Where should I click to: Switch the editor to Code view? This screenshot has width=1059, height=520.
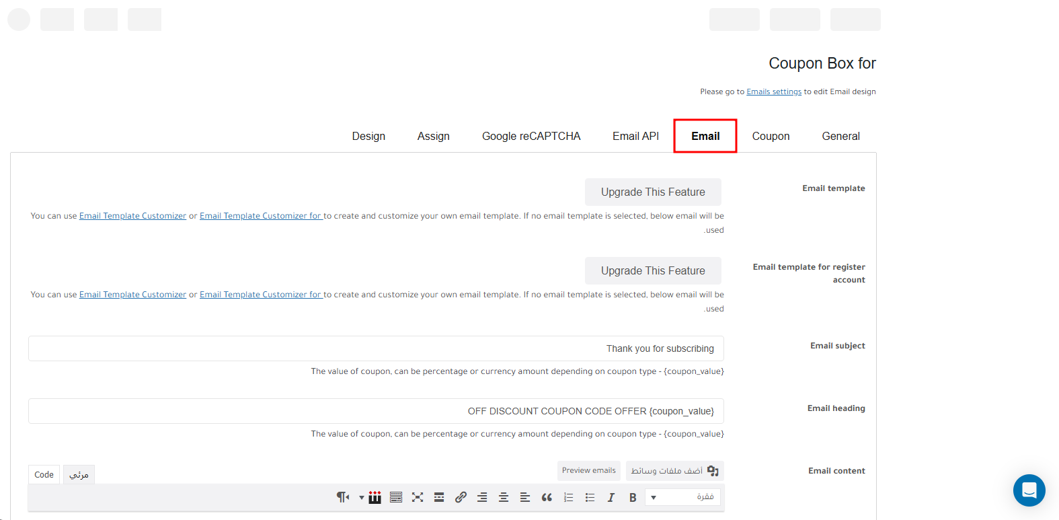(44, 474)
